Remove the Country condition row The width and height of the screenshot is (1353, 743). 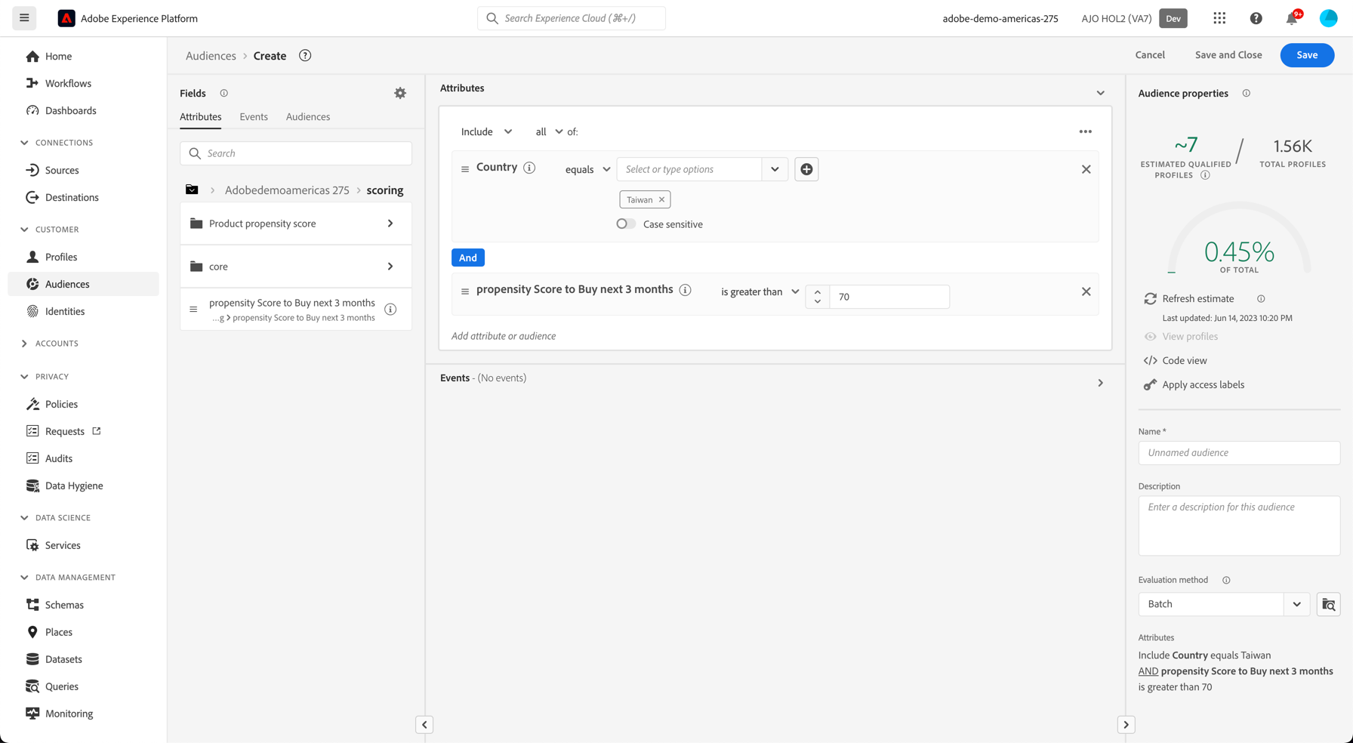[x=1086, y=169]
